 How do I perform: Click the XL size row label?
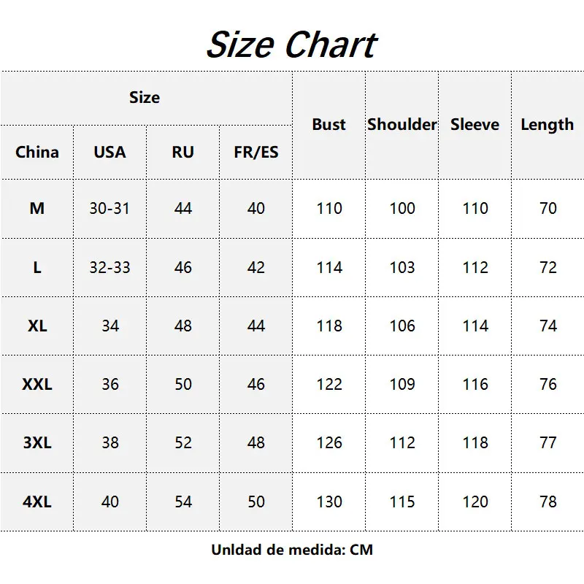[37, 326]
